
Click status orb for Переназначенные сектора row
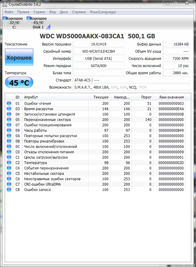pos(9,119)
